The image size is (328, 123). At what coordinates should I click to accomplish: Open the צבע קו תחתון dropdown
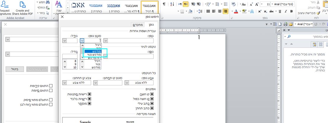pos(64,83)
